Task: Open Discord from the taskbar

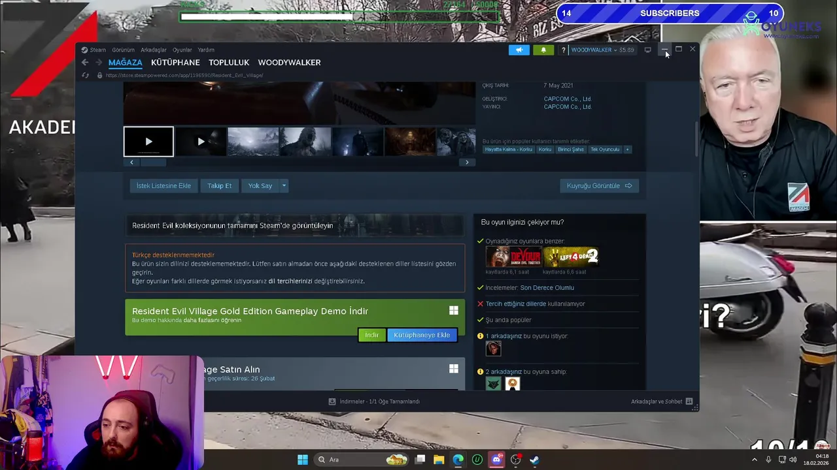Action: coord(496,460)
